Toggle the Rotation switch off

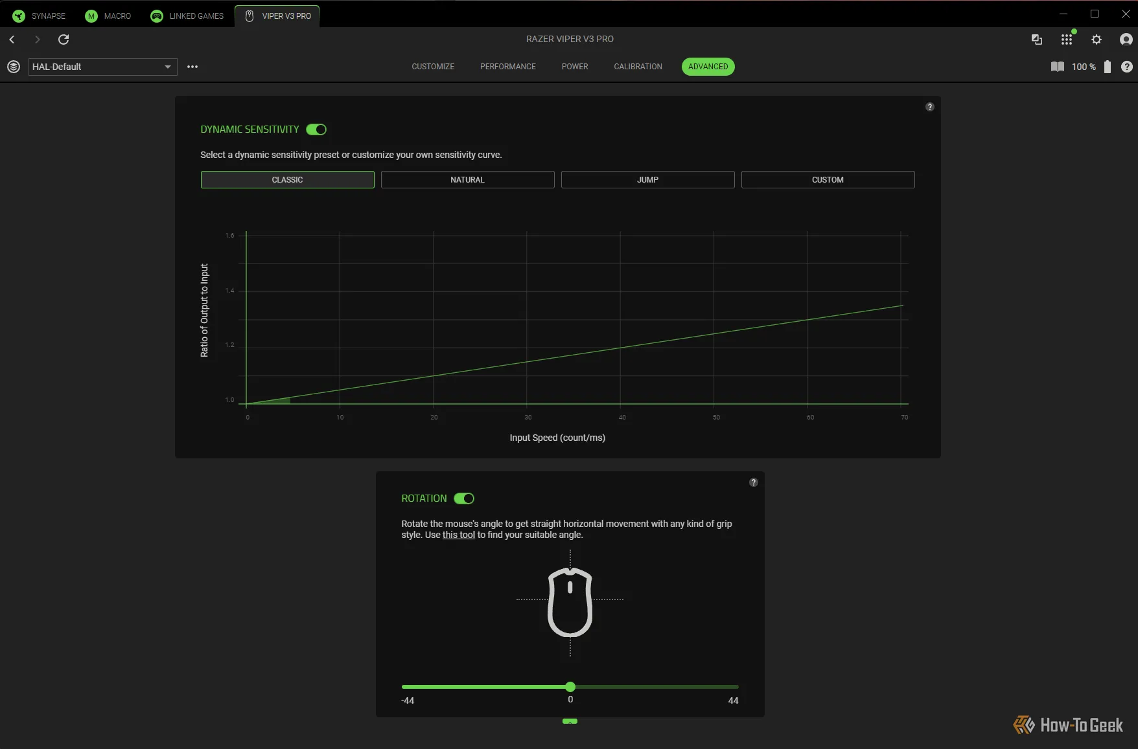464,498
